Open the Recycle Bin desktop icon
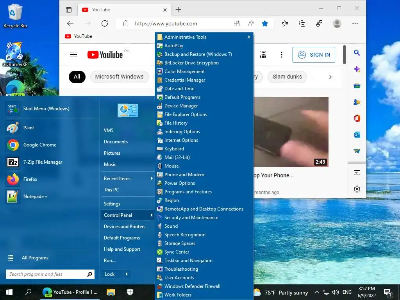 15,16
